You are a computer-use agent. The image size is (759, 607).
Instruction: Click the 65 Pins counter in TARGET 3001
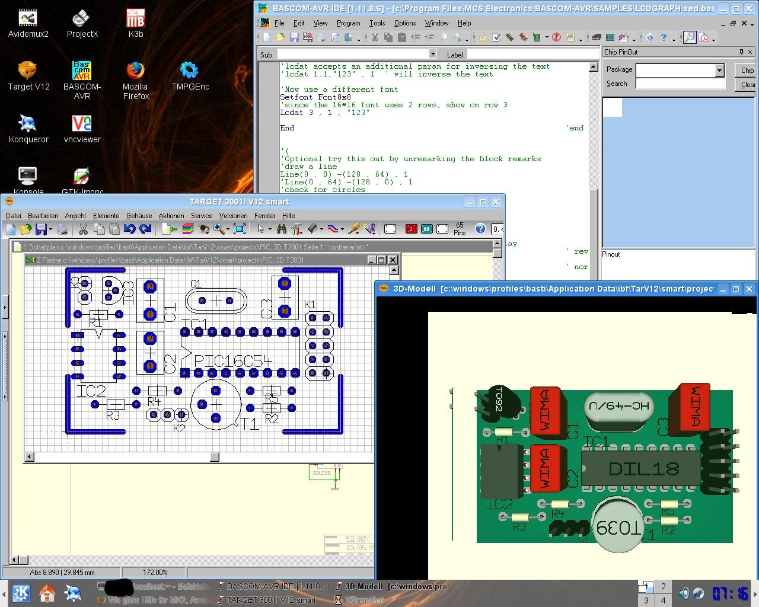click(460, 229)
